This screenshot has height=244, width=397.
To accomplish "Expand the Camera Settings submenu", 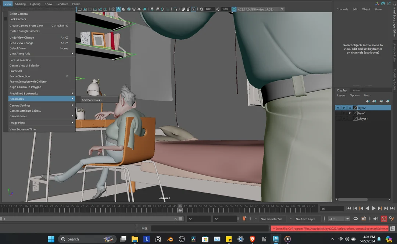I will point(41,105).
